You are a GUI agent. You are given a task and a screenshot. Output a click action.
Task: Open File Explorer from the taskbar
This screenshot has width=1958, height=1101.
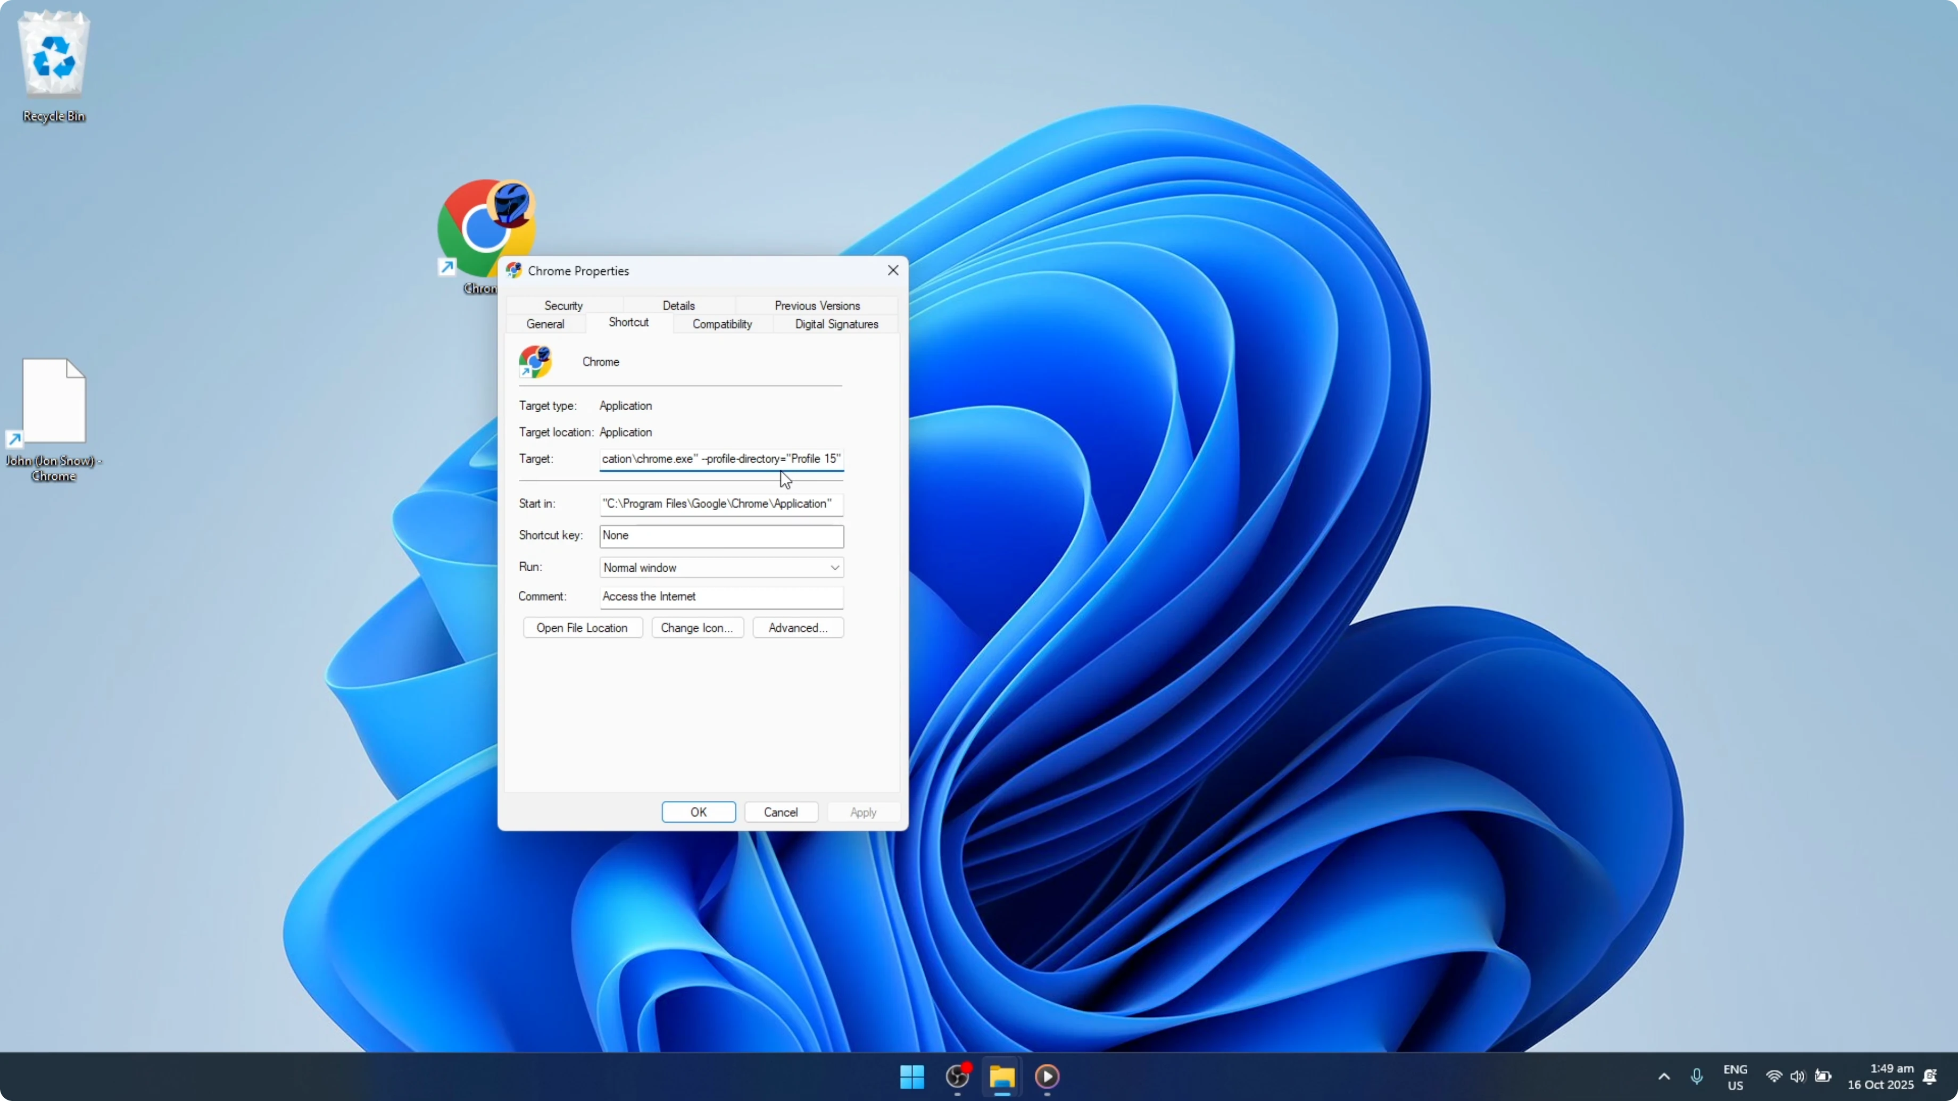tap(1002, 1077)
